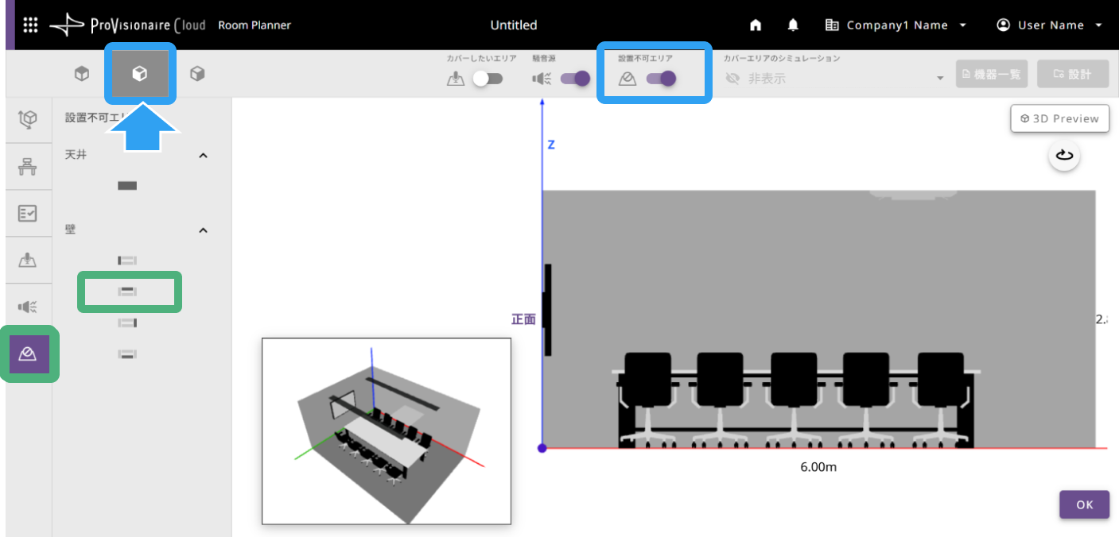Click the 非表示 eye-off icon
This screenshot has width=1119, height=537.
coord(732,79)
